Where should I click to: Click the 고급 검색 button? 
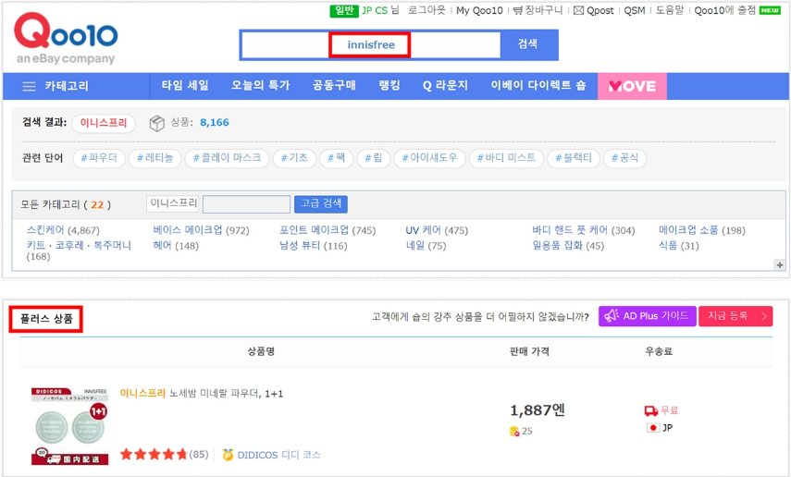321,203
